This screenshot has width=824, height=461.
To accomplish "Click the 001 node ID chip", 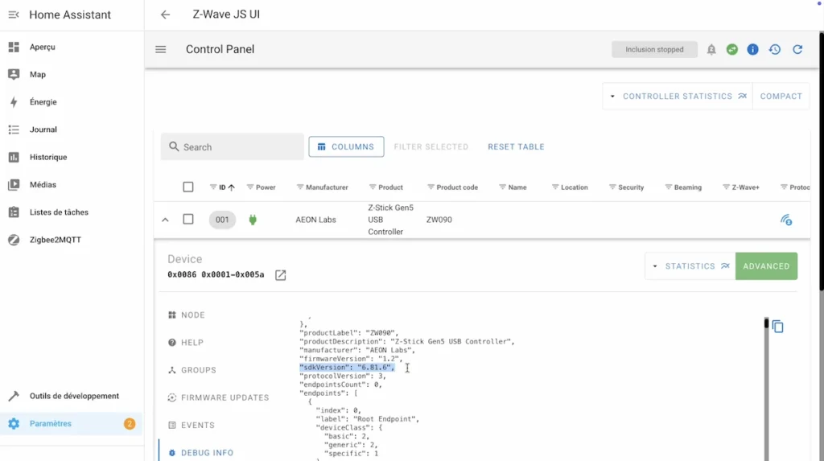I will (222, 220).
